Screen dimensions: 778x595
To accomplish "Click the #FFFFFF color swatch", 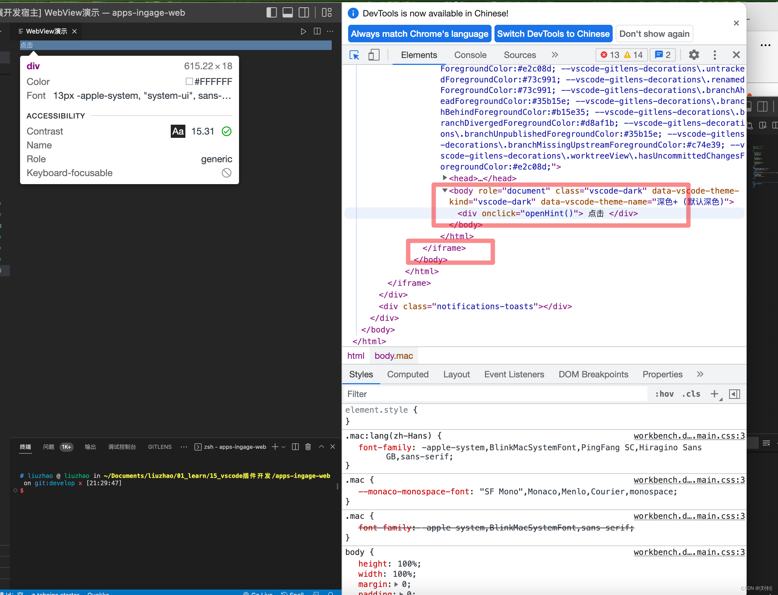I will click(189, 81).
